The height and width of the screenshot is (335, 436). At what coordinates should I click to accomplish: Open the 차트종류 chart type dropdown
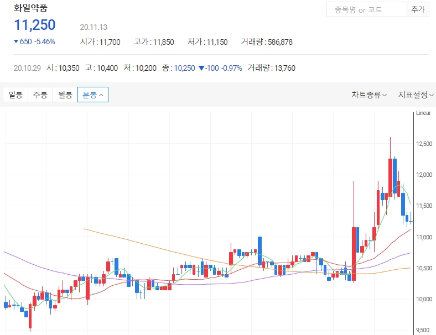pos(369,95)
